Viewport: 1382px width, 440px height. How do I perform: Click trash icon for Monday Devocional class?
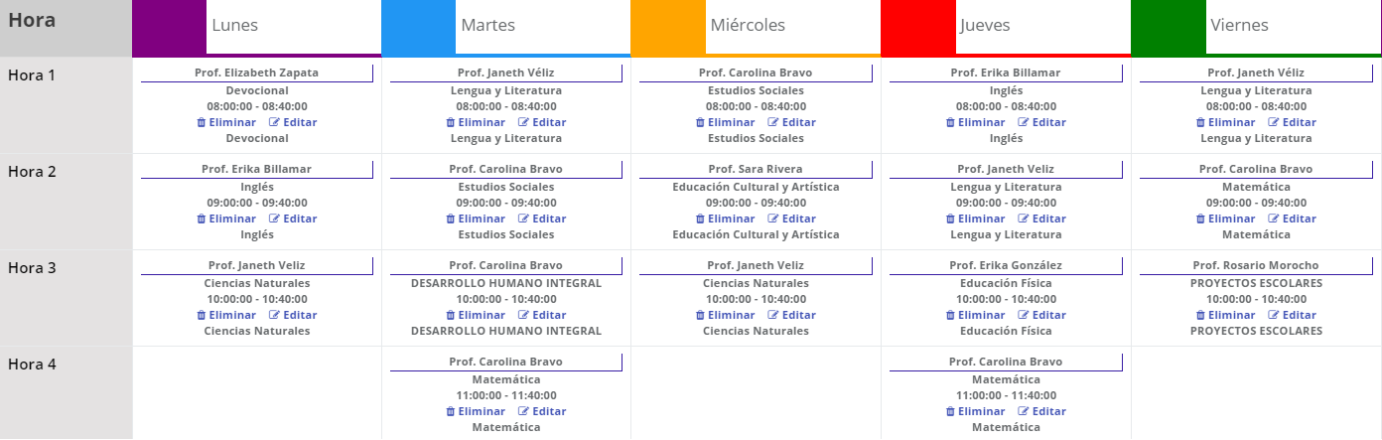point(202,122)
